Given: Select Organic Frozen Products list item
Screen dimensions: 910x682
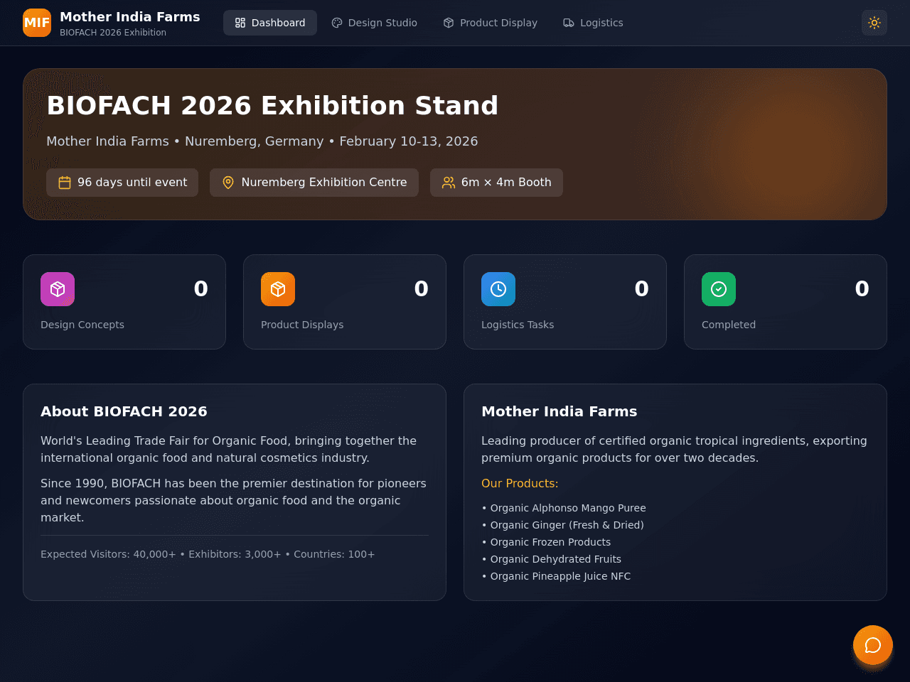Looking at the screenshot, I should tap(546, 542).
